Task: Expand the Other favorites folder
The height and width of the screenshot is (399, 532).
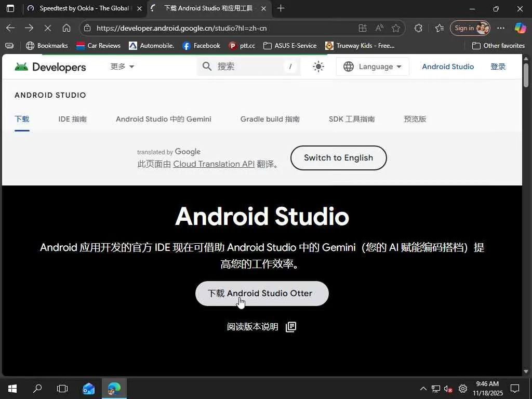Action: coord(498,46)
